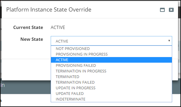
Task: Click the Current State label
Action: click(28, 27)
